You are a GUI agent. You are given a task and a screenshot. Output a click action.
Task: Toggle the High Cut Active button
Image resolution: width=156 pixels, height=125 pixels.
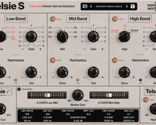pos(146,100)
